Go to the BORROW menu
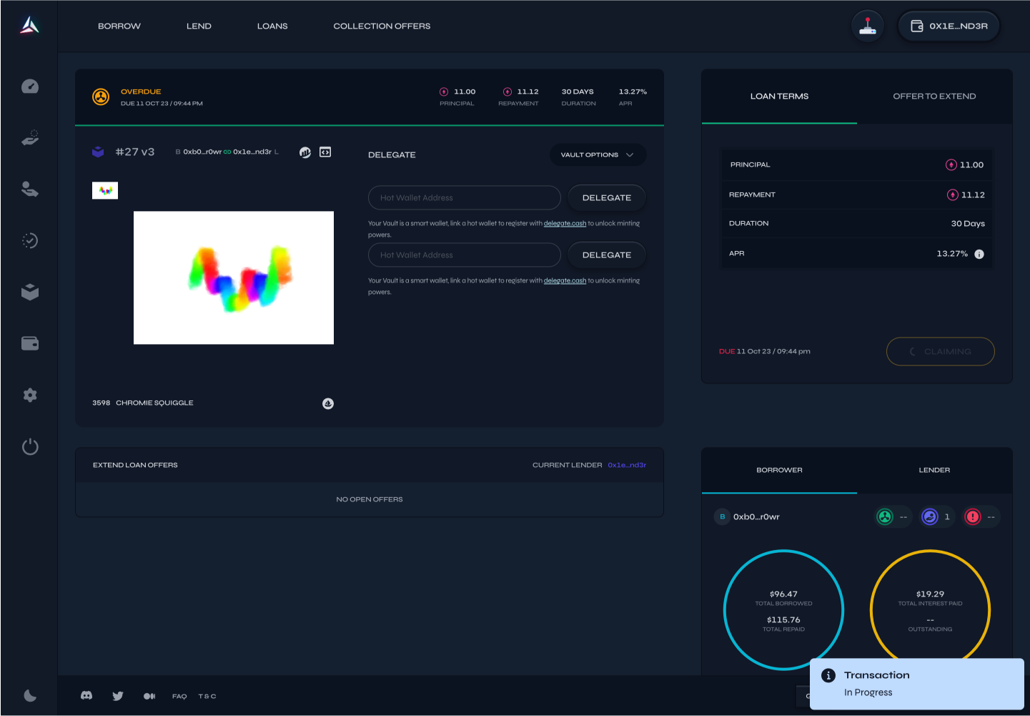 119,26
